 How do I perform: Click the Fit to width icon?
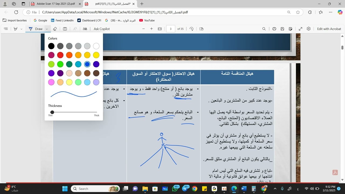[x=160, y=29]
